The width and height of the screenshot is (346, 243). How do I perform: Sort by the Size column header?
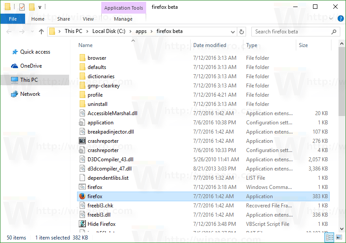pyautogui.click(x=303, y=45)
